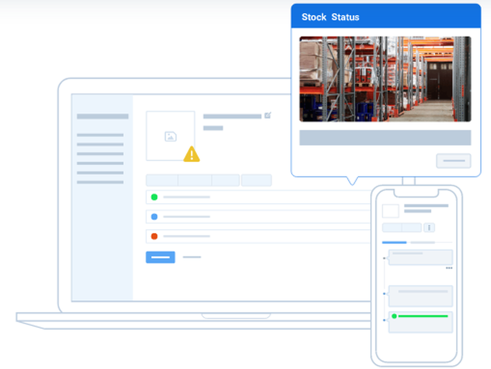This screenshot has height=369, width=491.
Task: Click the gray link next to blue button
Action: pyautogui.click(x=191, y=257)
